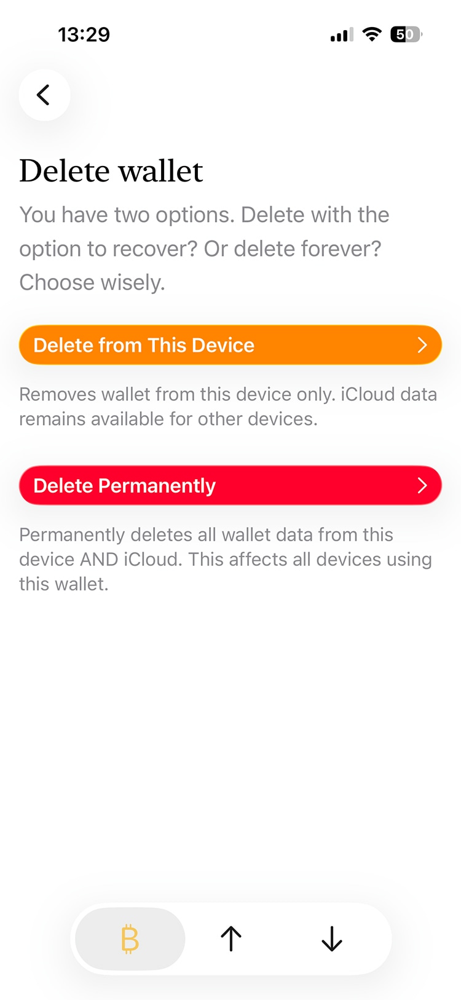
Task: Tap the 13:29 clock in status bar
Action: click(x=84, y=34)
